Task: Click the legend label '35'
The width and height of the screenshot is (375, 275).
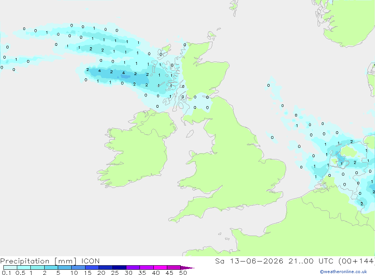Action: 142,273
